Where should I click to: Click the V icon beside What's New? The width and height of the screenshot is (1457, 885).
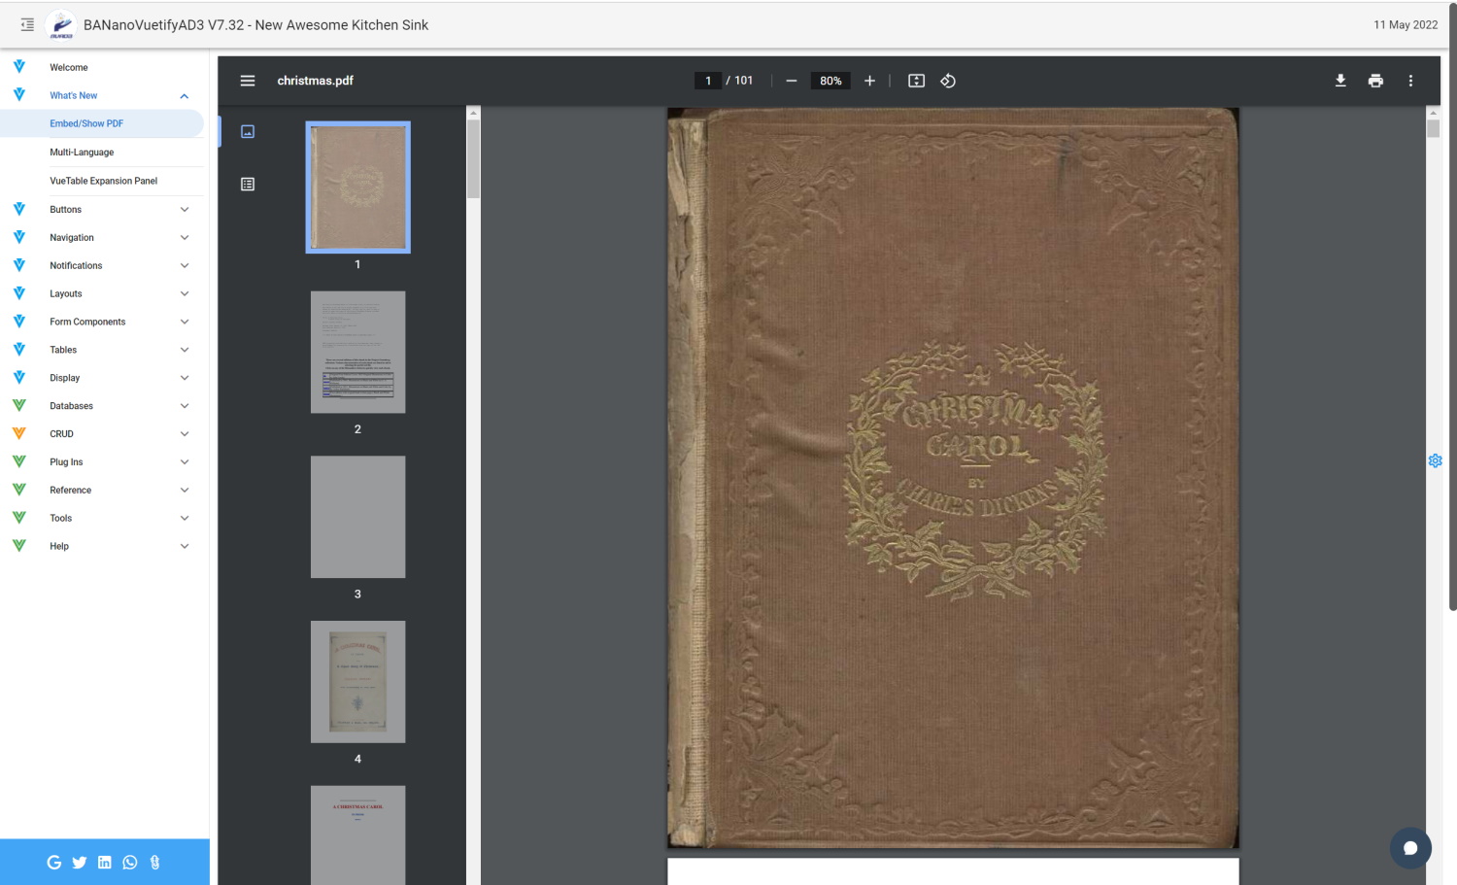(x=19, y=95)
